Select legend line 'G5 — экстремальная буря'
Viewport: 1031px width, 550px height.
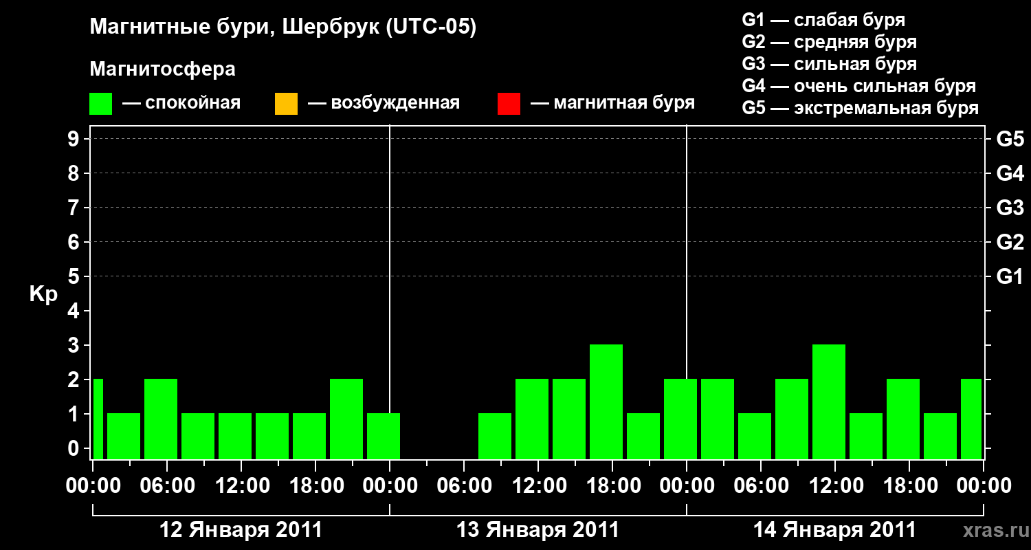(861, 108)
